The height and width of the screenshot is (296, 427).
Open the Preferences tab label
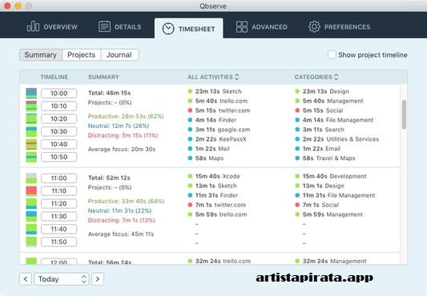tap(347, 27)
